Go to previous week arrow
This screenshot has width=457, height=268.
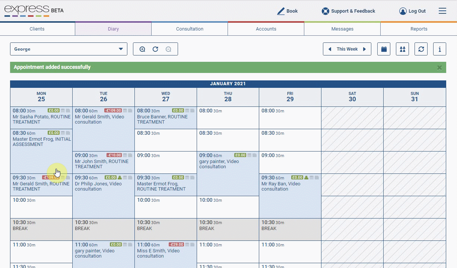point(330,49)
